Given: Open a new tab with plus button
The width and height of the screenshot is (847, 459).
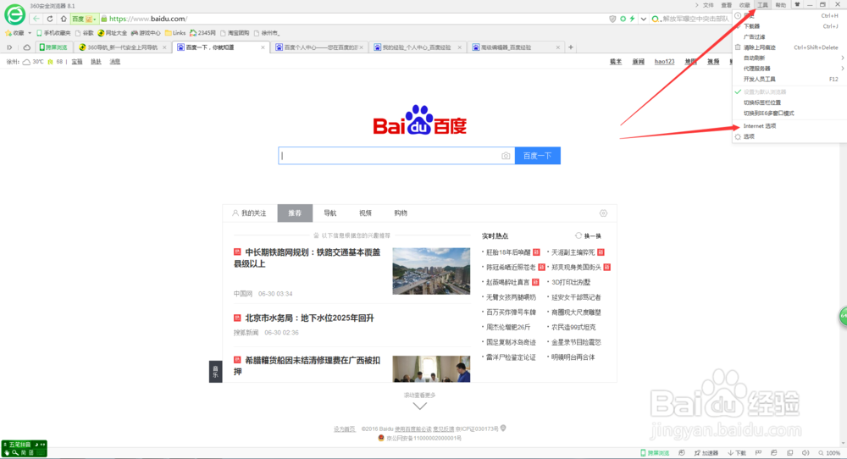Looking at the screenshot, I should [570, 47].
